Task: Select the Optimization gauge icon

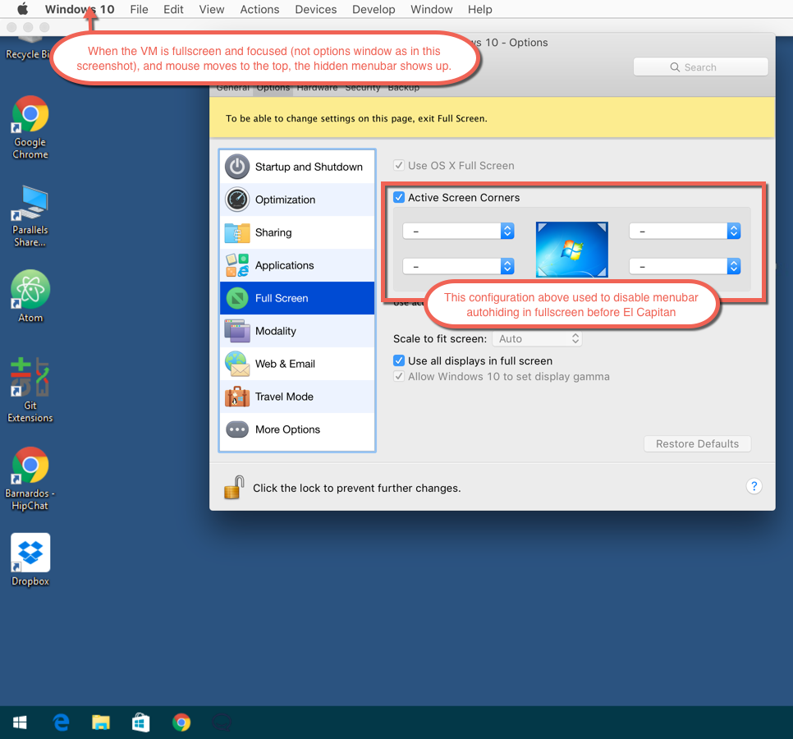Action: (x=237, y=200)
